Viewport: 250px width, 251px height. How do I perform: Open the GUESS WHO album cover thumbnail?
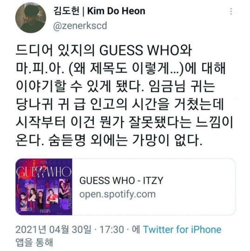[44, 187]
